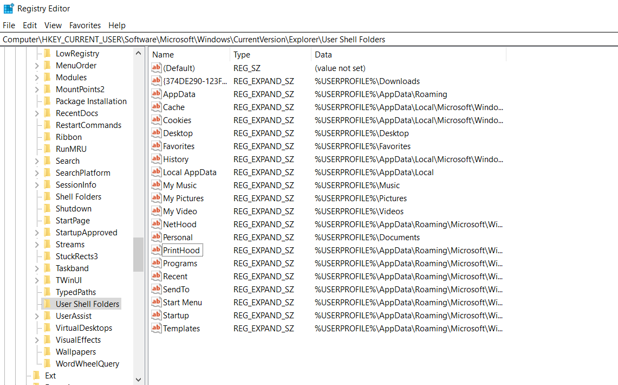Select the StuckRects3 key
This screenshot has width=618, height=385.
click(76, 256)
